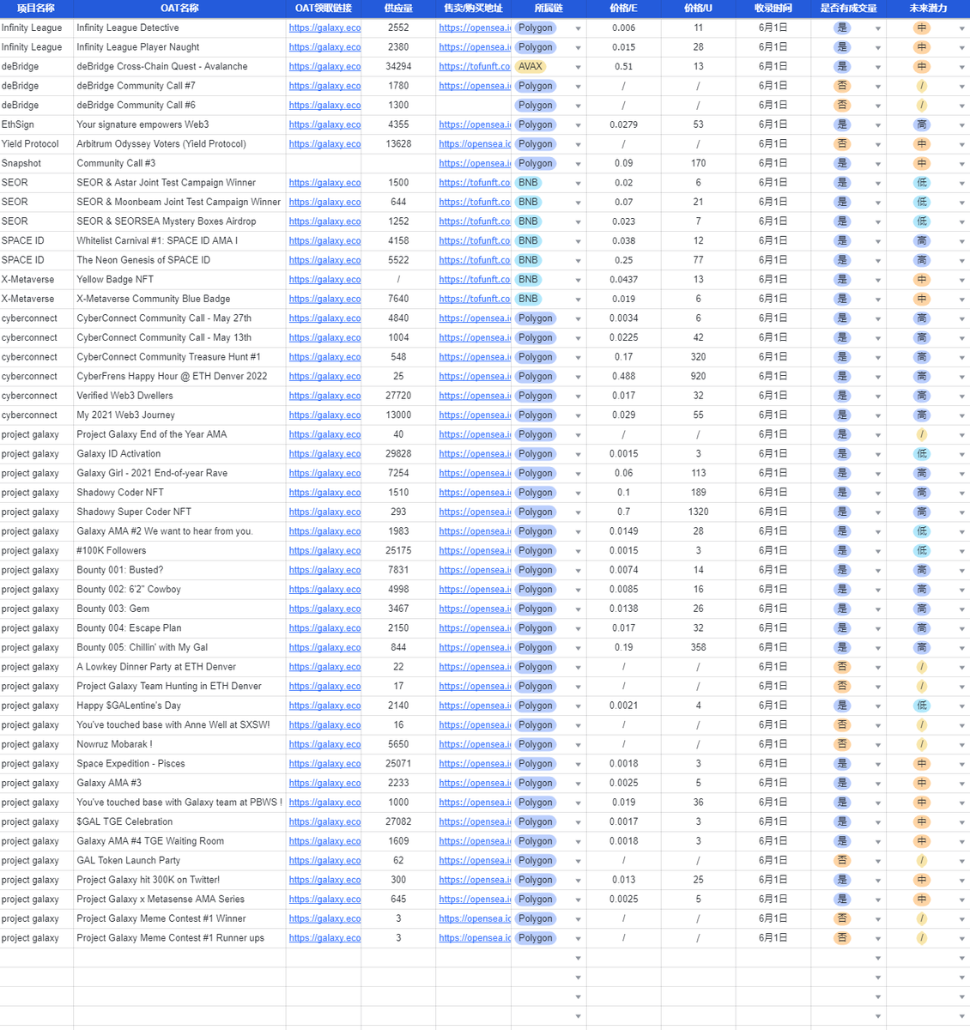The height and width of the screenshot is (1030, 970).
Task: Select price value 0.488
Action: click(x=623, y=376)
